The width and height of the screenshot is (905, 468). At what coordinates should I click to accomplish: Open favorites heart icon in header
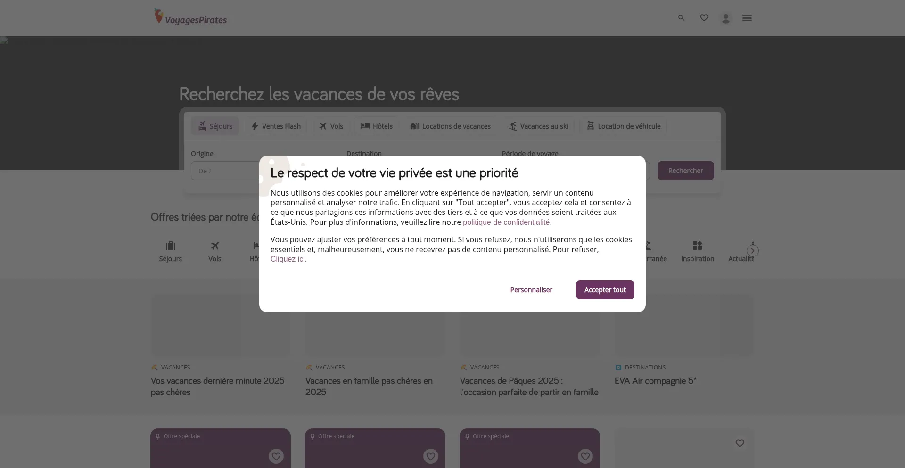(x=704, y=18)
